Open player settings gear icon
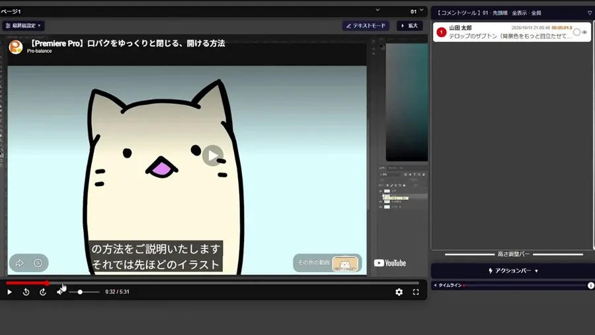This screenshot has width=595, height=335. tap(399, 292)
